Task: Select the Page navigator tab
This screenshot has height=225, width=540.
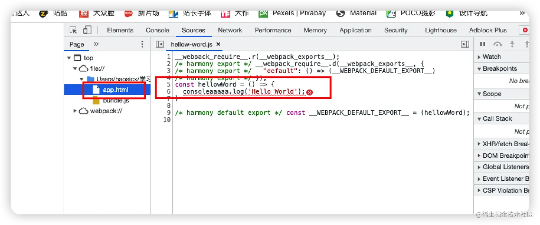Action: (x=77, y=44)
